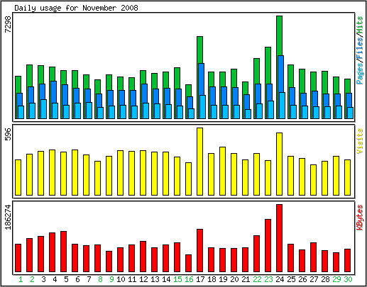This screenshot has height=287, width=367.
Task: Click the tallest red KBytes bar for day 24
Action: (279, 238)
